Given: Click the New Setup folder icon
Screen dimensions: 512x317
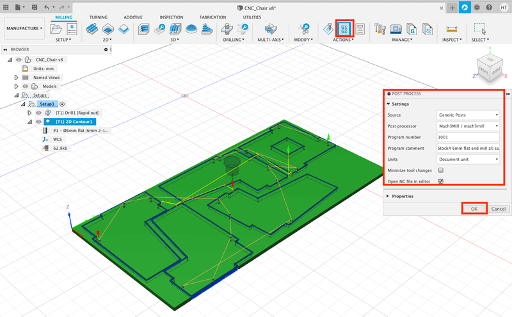Looking at the screenshot, I should (56, 29).
